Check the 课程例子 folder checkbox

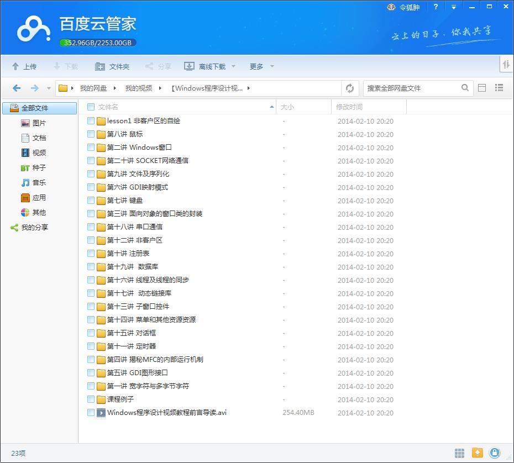(x=91, y=399)
